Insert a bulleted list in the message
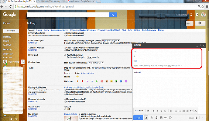The height and width of the screenshot is (121, 209). 180,111
